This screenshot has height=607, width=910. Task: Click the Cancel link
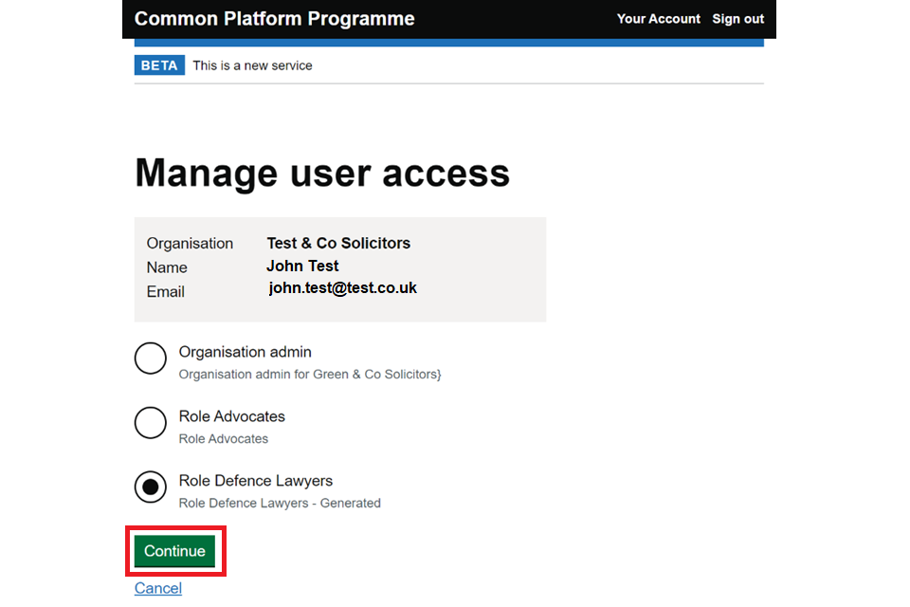coord(158,588)
